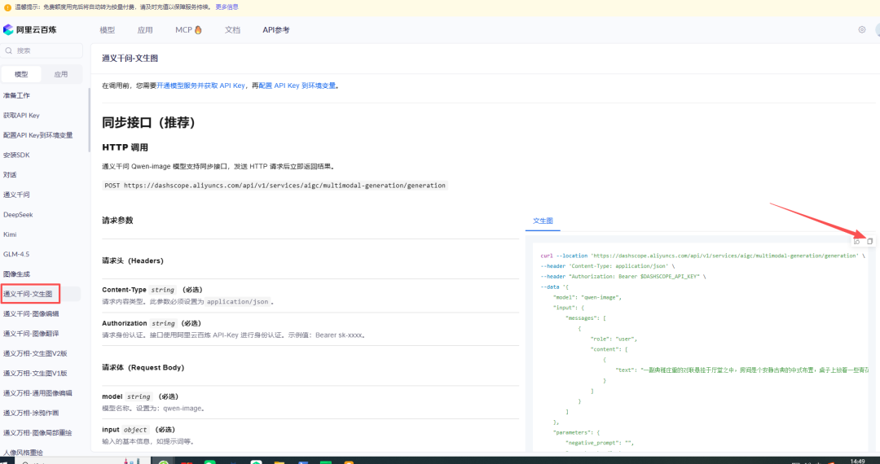Open GLM-4.5 in the sidebar
Screen dimensions: 880x464
tap(15, 254)
